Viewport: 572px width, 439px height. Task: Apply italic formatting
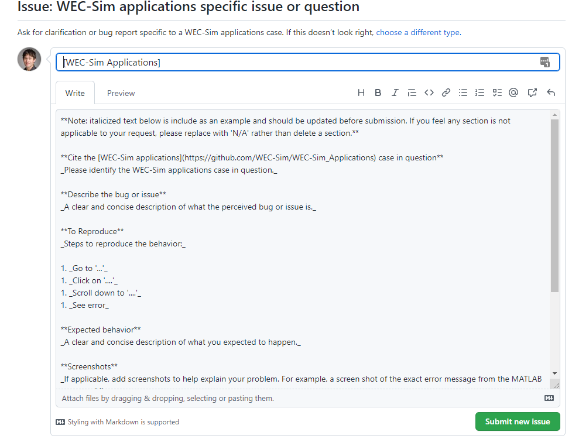coord(395,92)
